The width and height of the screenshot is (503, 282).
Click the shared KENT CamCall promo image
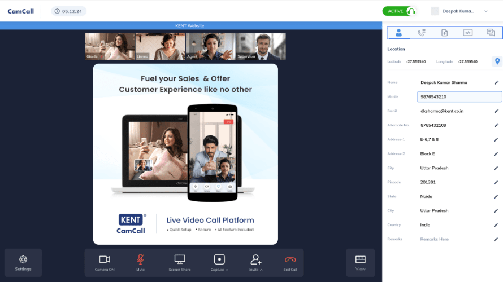coord(185,154)
